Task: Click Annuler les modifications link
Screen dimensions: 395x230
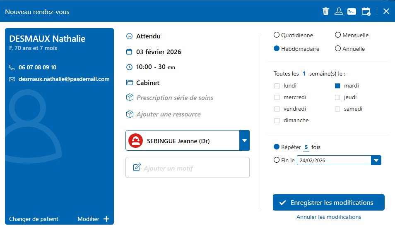Action: pos(328,217)
